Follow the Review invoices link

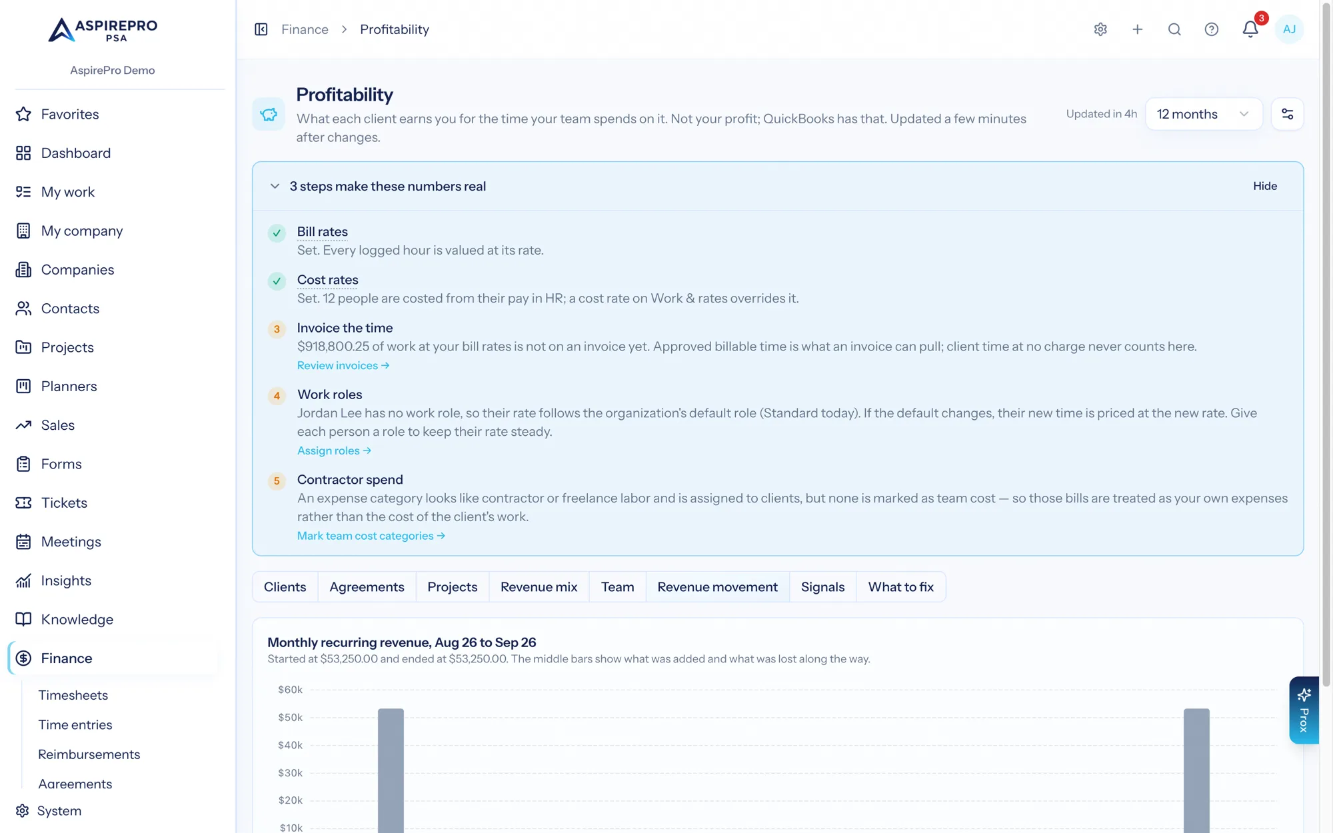tap(343, 366)
